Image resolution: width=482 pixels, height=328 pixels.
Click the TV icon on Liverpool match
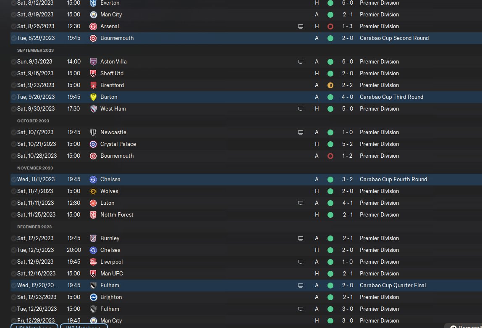point(301,262)
